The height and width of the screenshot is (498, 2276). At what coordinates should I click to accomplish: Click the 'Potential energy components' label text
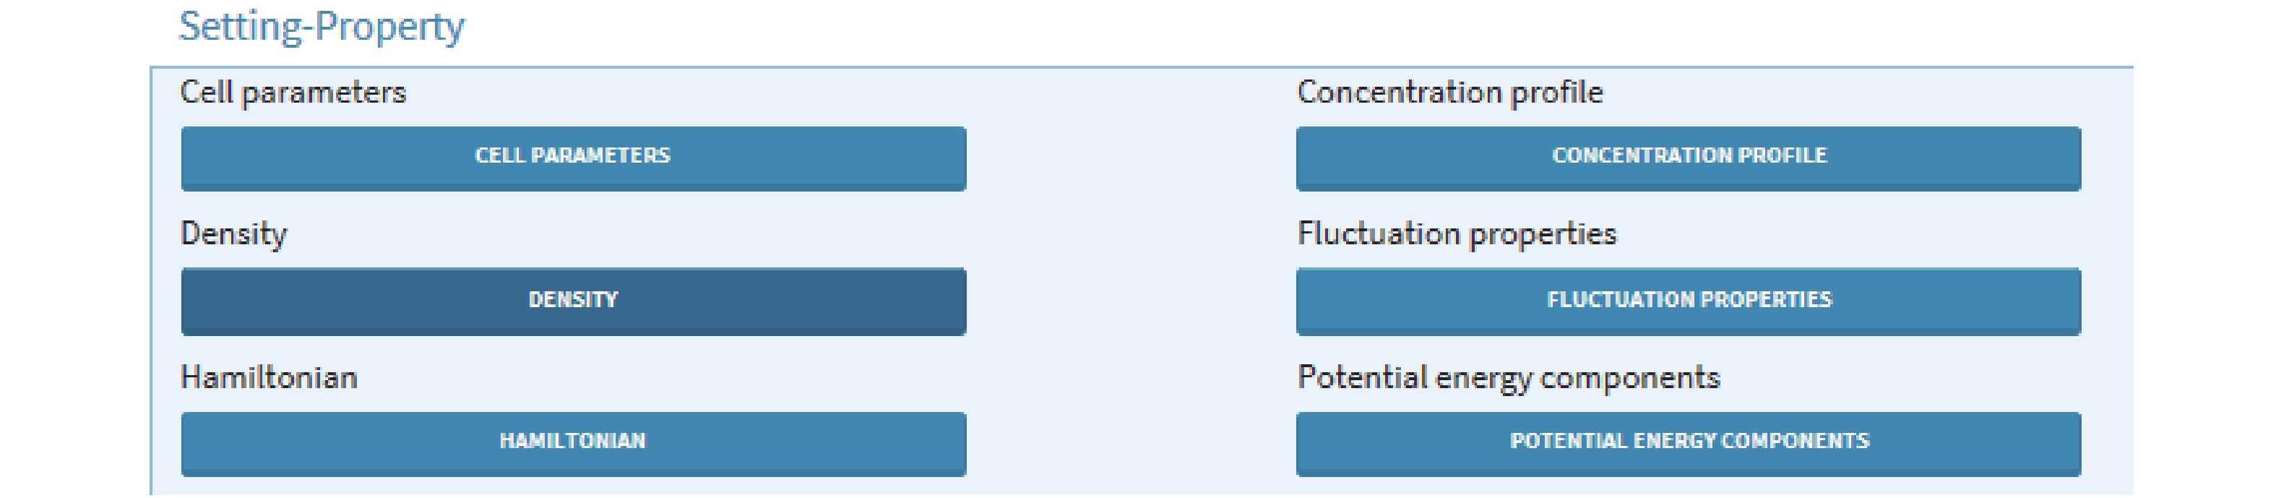tap(1509, 378)
